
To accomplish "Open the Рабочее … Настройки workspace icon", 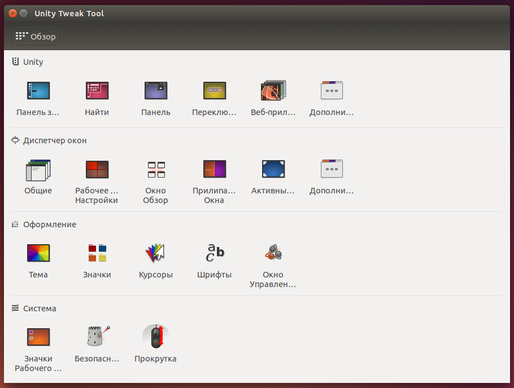I will click(x=97, y=169).
